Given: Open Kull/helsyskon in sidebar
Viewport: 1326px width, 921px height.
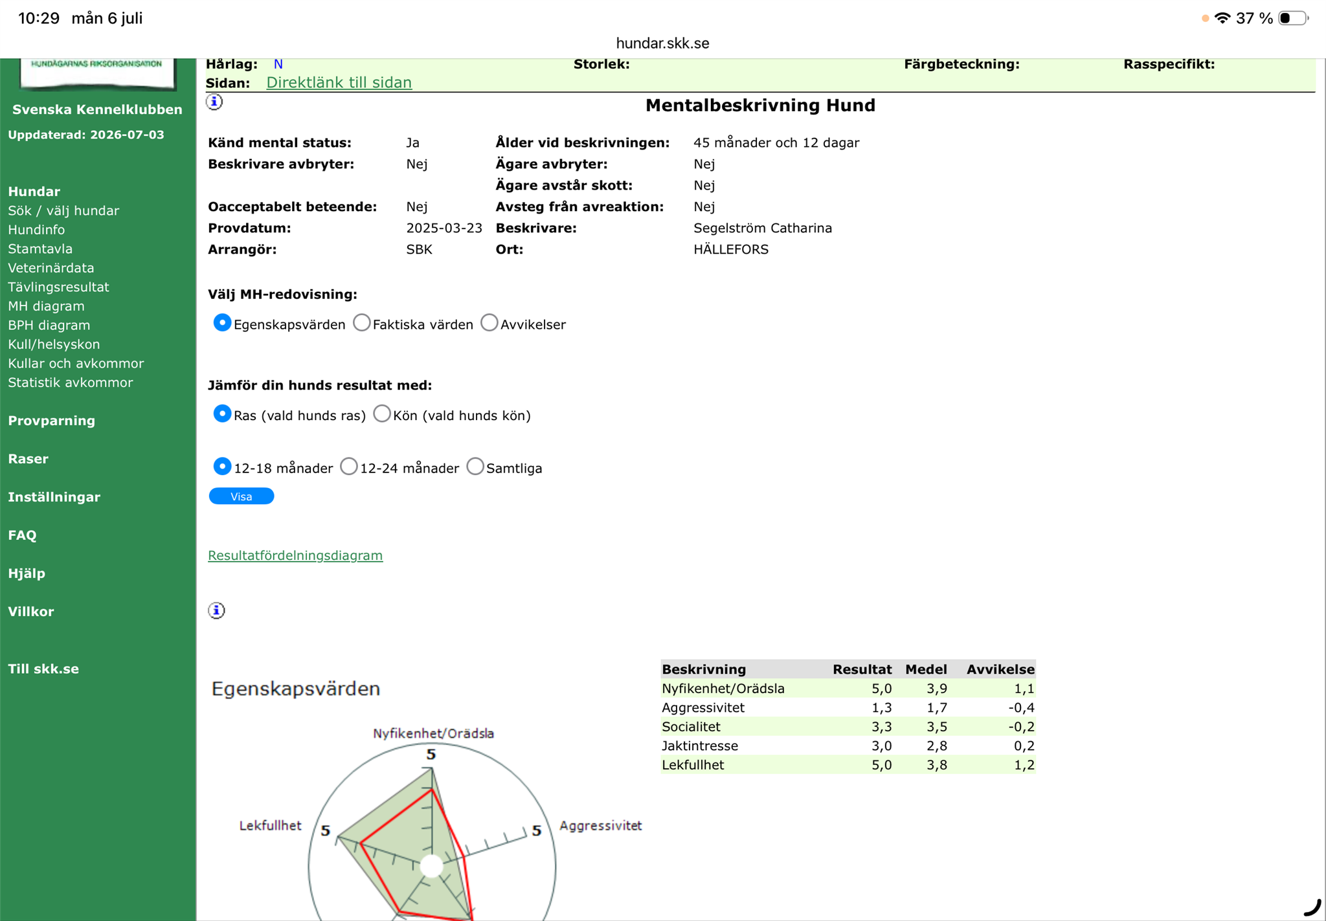Looking at the screenshot, I should point(54,344).
